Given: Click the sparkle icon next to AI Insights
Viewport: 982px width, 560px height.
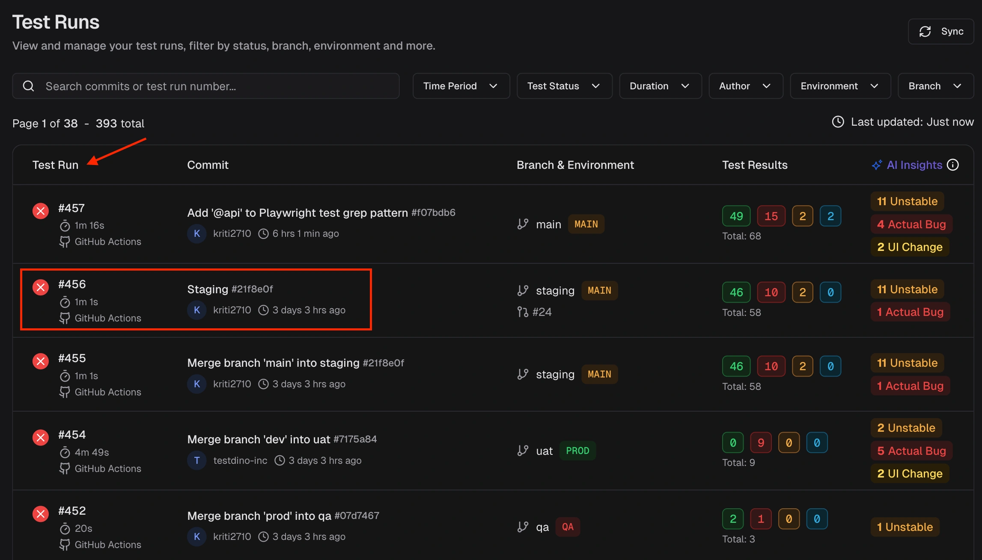Looking at the screenshot, I should (x=877, y=165).
